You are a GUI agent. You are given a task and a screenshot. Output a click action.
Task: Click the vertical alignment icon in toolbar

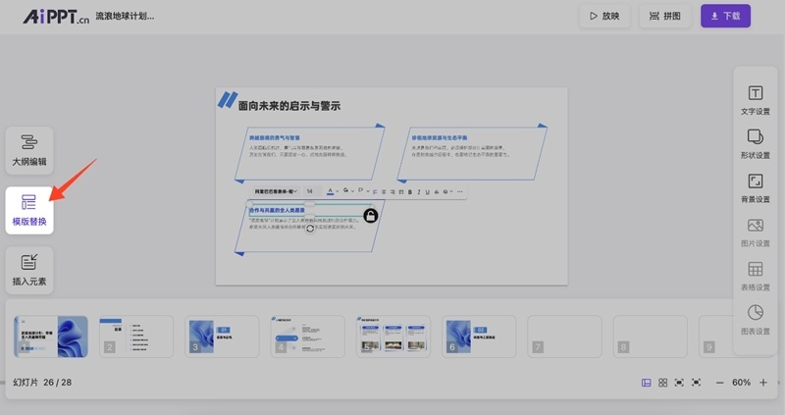click(x=401, y=191)
